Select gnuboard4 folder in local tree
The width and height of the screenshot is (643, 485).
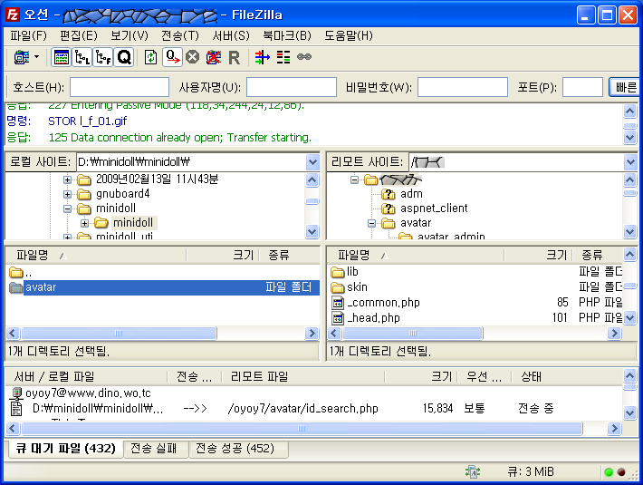[122, 194]
